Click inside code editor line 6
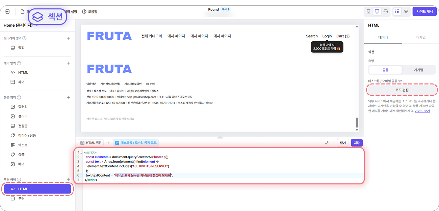Viewport: 439px width, 211px height. tap(223, 175)
